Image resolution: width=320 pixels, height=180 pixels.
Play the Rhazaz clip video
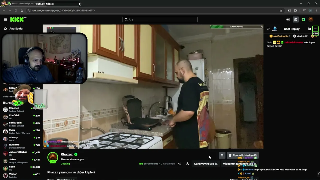click(x=153, y=86)
